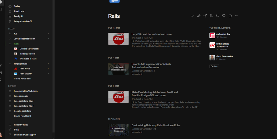Screen dimensions: 277x139
Task: Expand the Java script Webstorm folder
Action: (x=10, y=39)
